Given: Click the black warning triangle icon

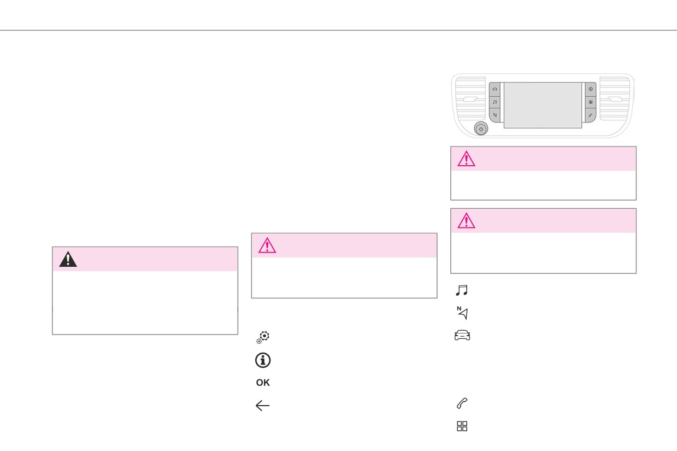Looking at the screenshot, I should click(x=68, y=259).
